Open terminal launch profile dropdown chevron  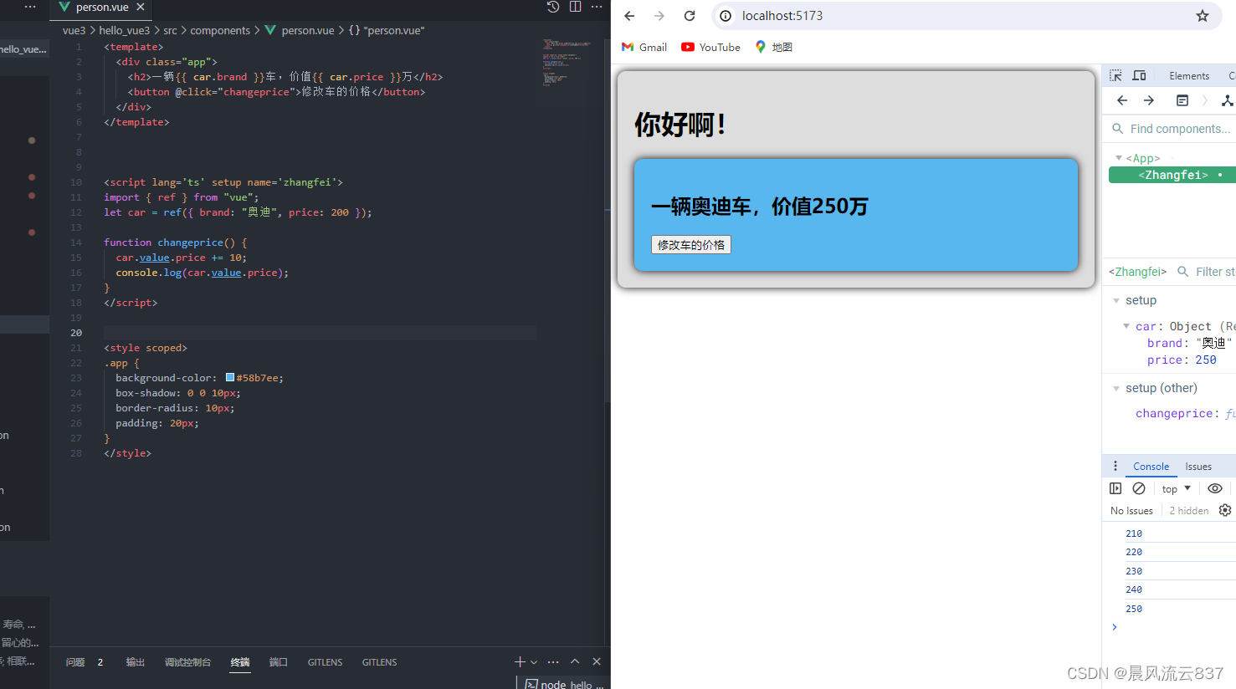[x=534, y=662]
